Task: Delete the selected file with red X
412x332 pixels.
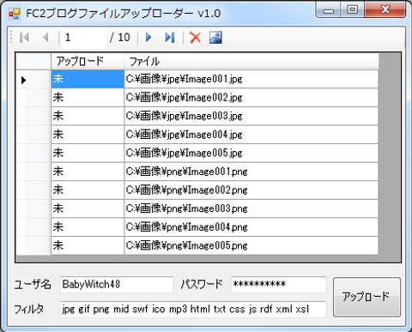Action: [x=195, y=38]
